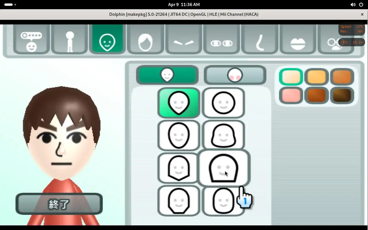Pick the yellow-orange skin tone
Image resolution: width=368 pixels, height=230 pixels.
(x=317, y=77)
